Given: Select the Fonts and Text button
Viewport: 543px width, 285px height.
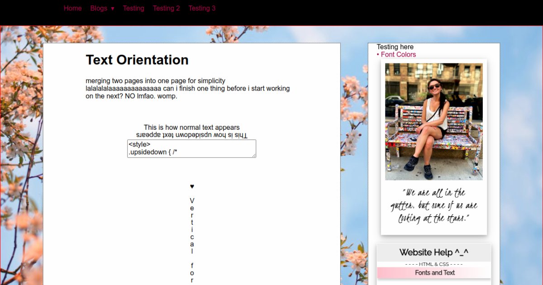Looking at the screenshot, I should [x=434, y=272].
